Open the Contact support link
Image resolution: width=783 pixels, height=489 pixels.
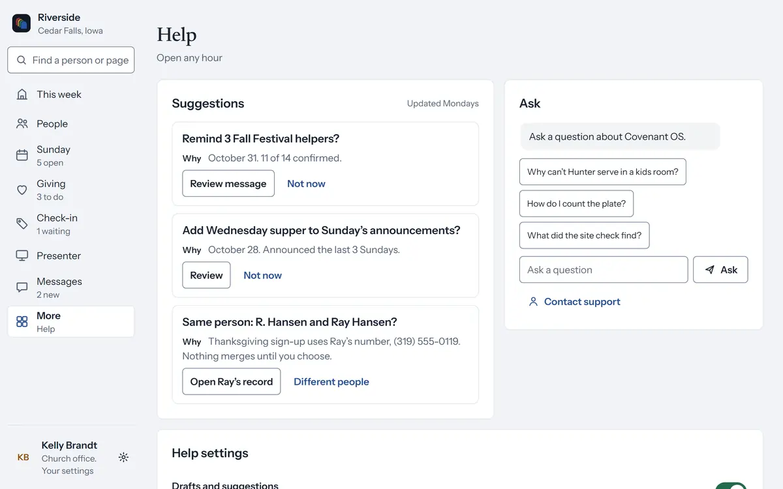pos(574,302)
